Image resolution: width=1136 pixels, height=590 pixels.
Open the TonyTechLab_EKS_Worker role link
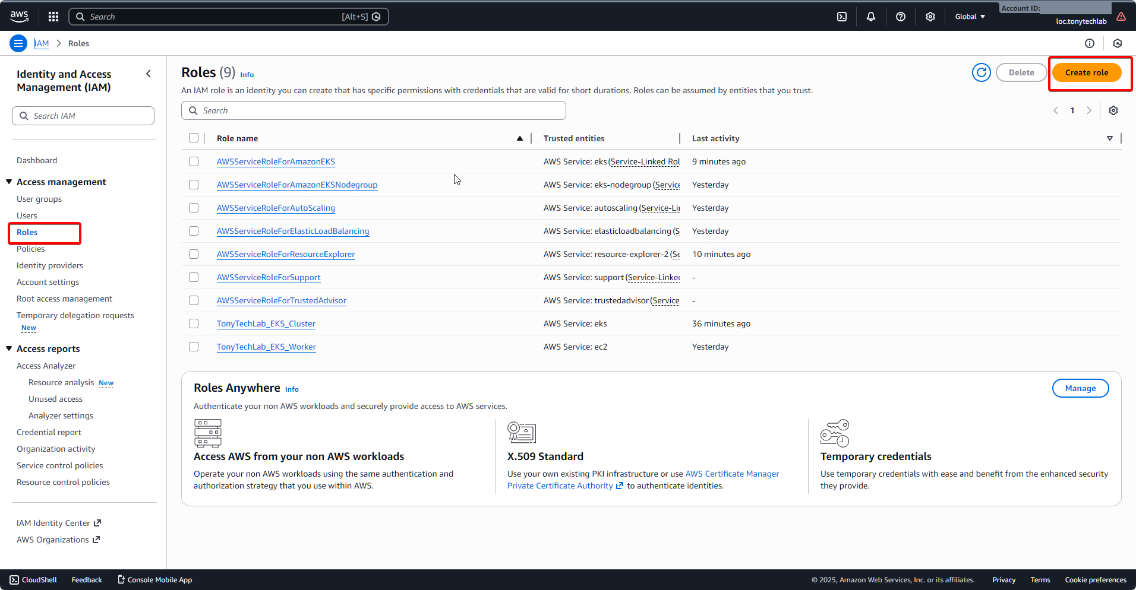click(266, 347)
